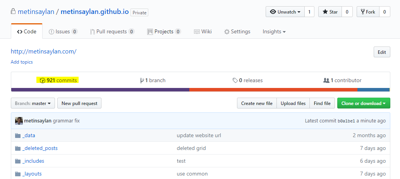Viewport: 400px width, 179px height.
Task: Toggle the Unwatch dropdown button
Action: (285, 12)
